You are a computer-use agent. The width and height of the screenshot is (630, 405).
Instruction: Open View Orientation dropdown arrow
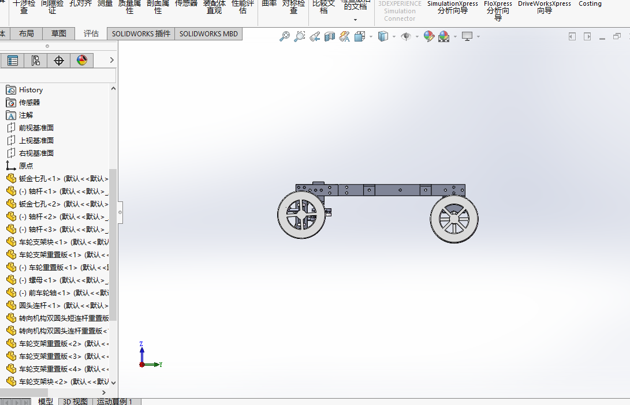point(371,36)
